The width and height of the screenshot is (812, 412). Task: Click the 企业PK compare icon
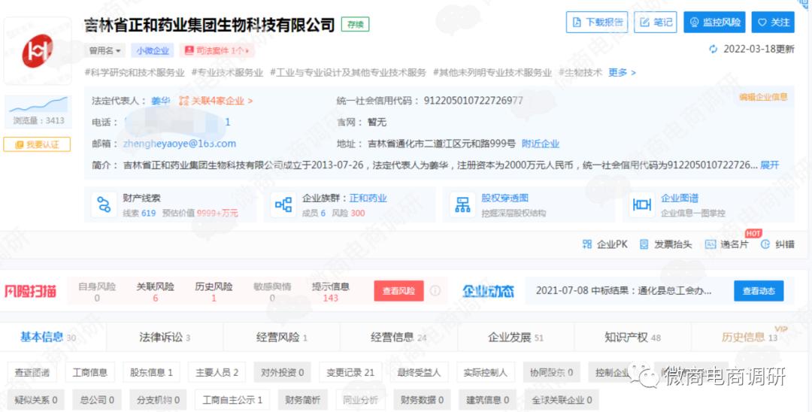[587, 244]
